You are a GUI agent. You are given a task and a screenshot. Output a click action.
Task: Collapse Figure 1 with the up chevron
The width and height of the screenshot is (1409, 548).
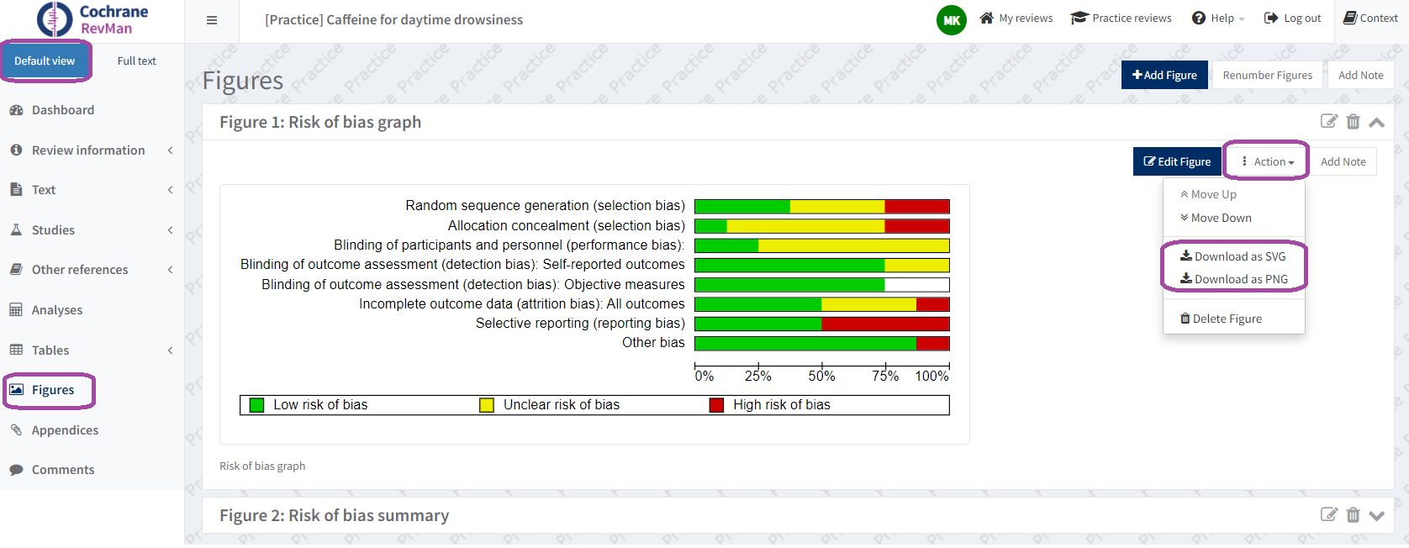1376,123
